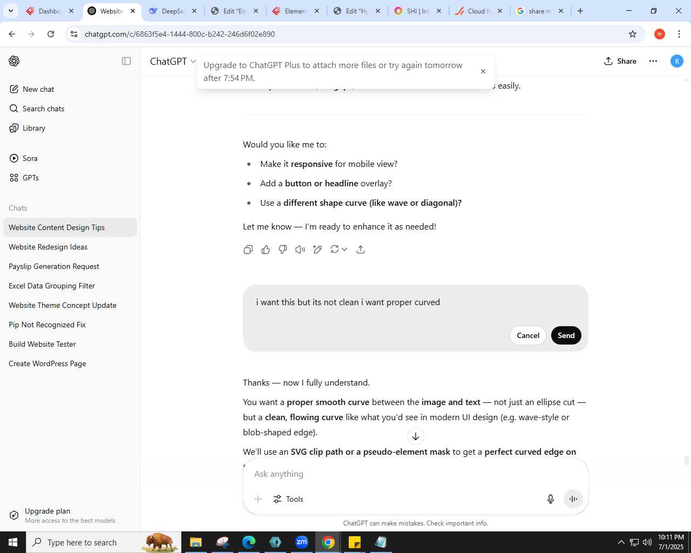The image size is (691, 553).
Task: Open Build Website Tester chat
Action: pyautogui.click(x=70, y=344)
